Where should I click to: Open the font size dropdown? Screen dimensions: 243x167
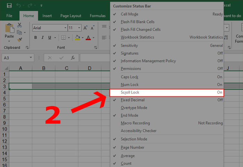point(79,28)
